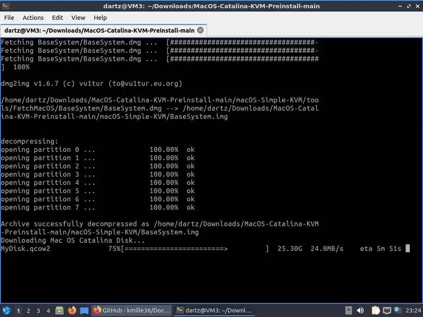
Task: Open the Help menu
Action: tap(100, 18)
